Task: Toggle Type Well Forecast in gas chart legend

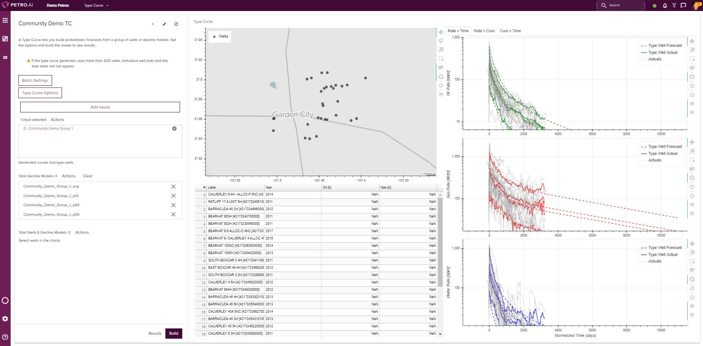Action: point(661,147)
